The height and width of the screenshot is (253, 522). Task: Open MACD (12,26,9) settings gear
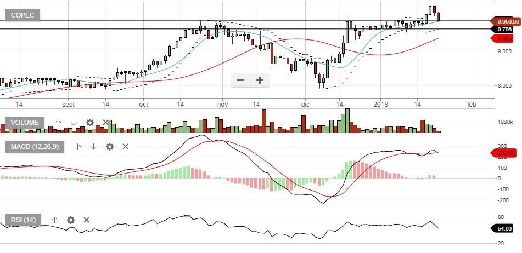(110, 147)
